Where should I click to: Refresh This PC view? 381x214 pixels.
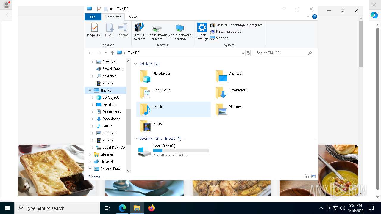pos(248,53)
